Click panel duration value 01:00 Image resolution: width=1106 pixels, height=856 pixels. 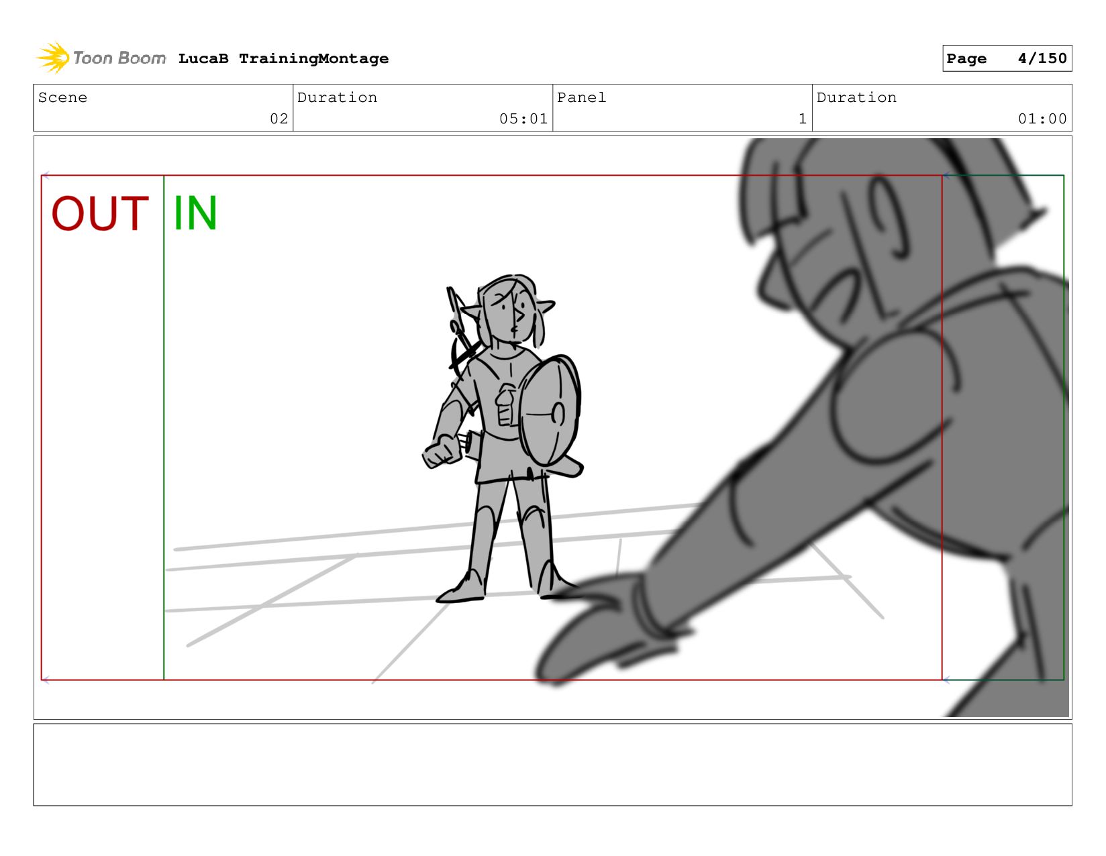1042,119
